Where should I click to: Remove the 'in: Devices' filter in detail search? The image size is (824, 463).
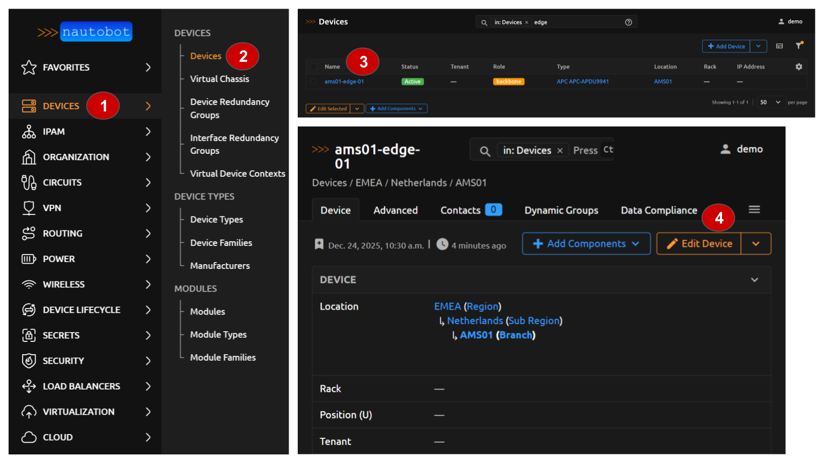(x=560, y=151)
